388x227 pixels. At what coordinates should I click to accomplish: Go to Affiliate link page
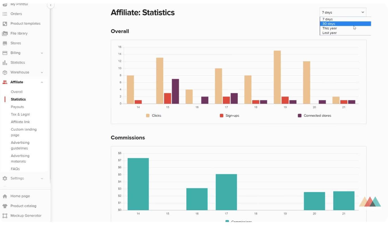20,122
